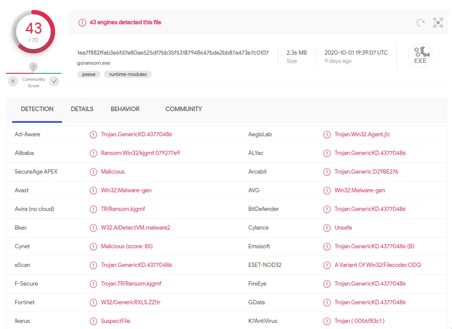Click alert icon in Alibaba row

(x=93, y=153)
